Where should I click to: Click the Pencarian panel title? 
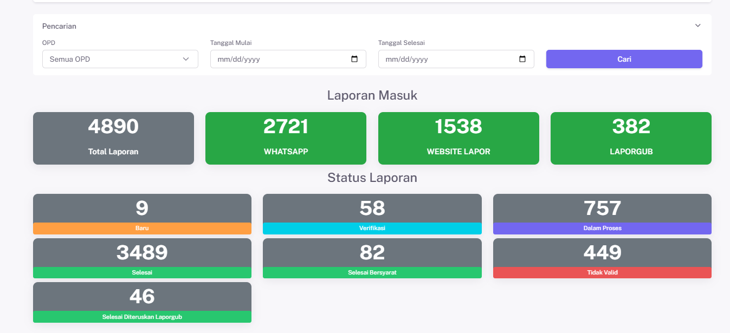(59, 26)
